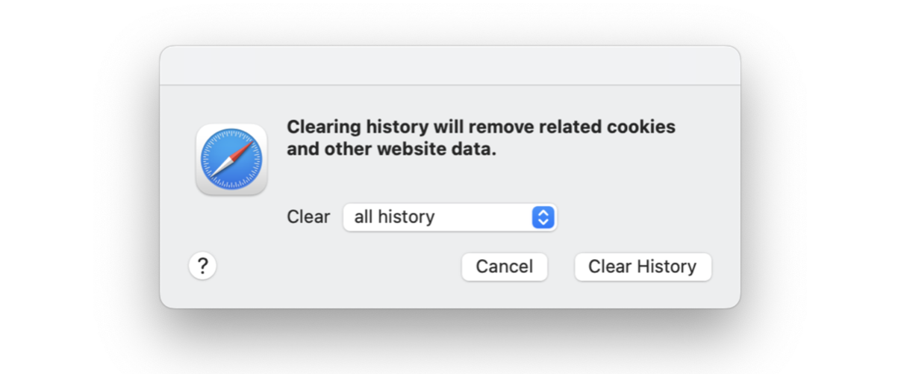The height and width of the screenshot is (374, 907).
Task: Expand the Clear time range popup menu
Action: [449, 217]
